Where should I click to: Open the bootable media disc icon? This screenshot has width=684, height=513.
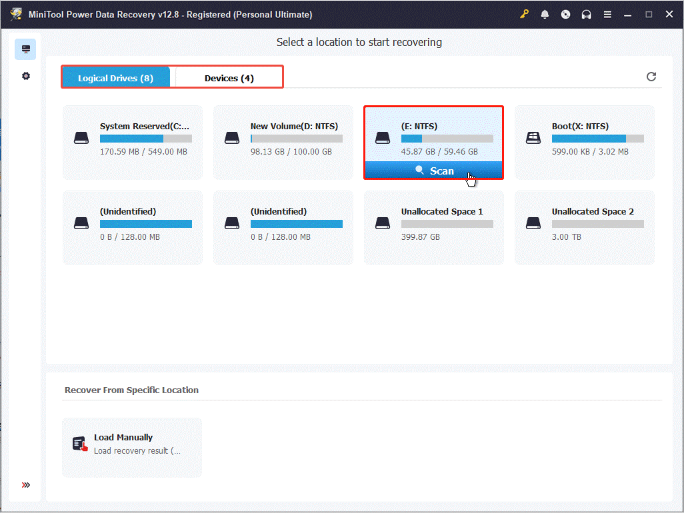565,13
